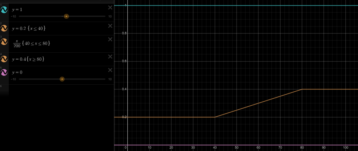Remove the x/200 piecewise expression
Image resolution: width=358 pixels, height=151 pixels.
pyautogui.click(x=110, y=39)
